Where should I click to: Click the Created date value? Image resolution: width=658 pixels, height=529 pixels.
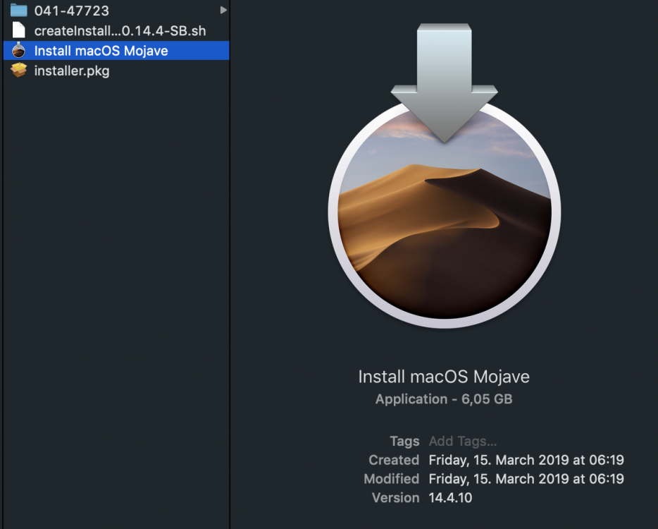526,460
